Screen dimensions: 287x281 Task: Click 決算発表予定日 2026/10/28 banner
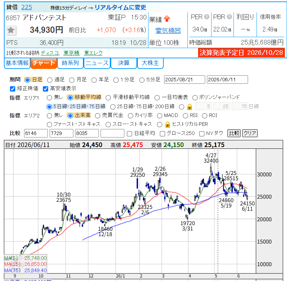coord(241,53)
